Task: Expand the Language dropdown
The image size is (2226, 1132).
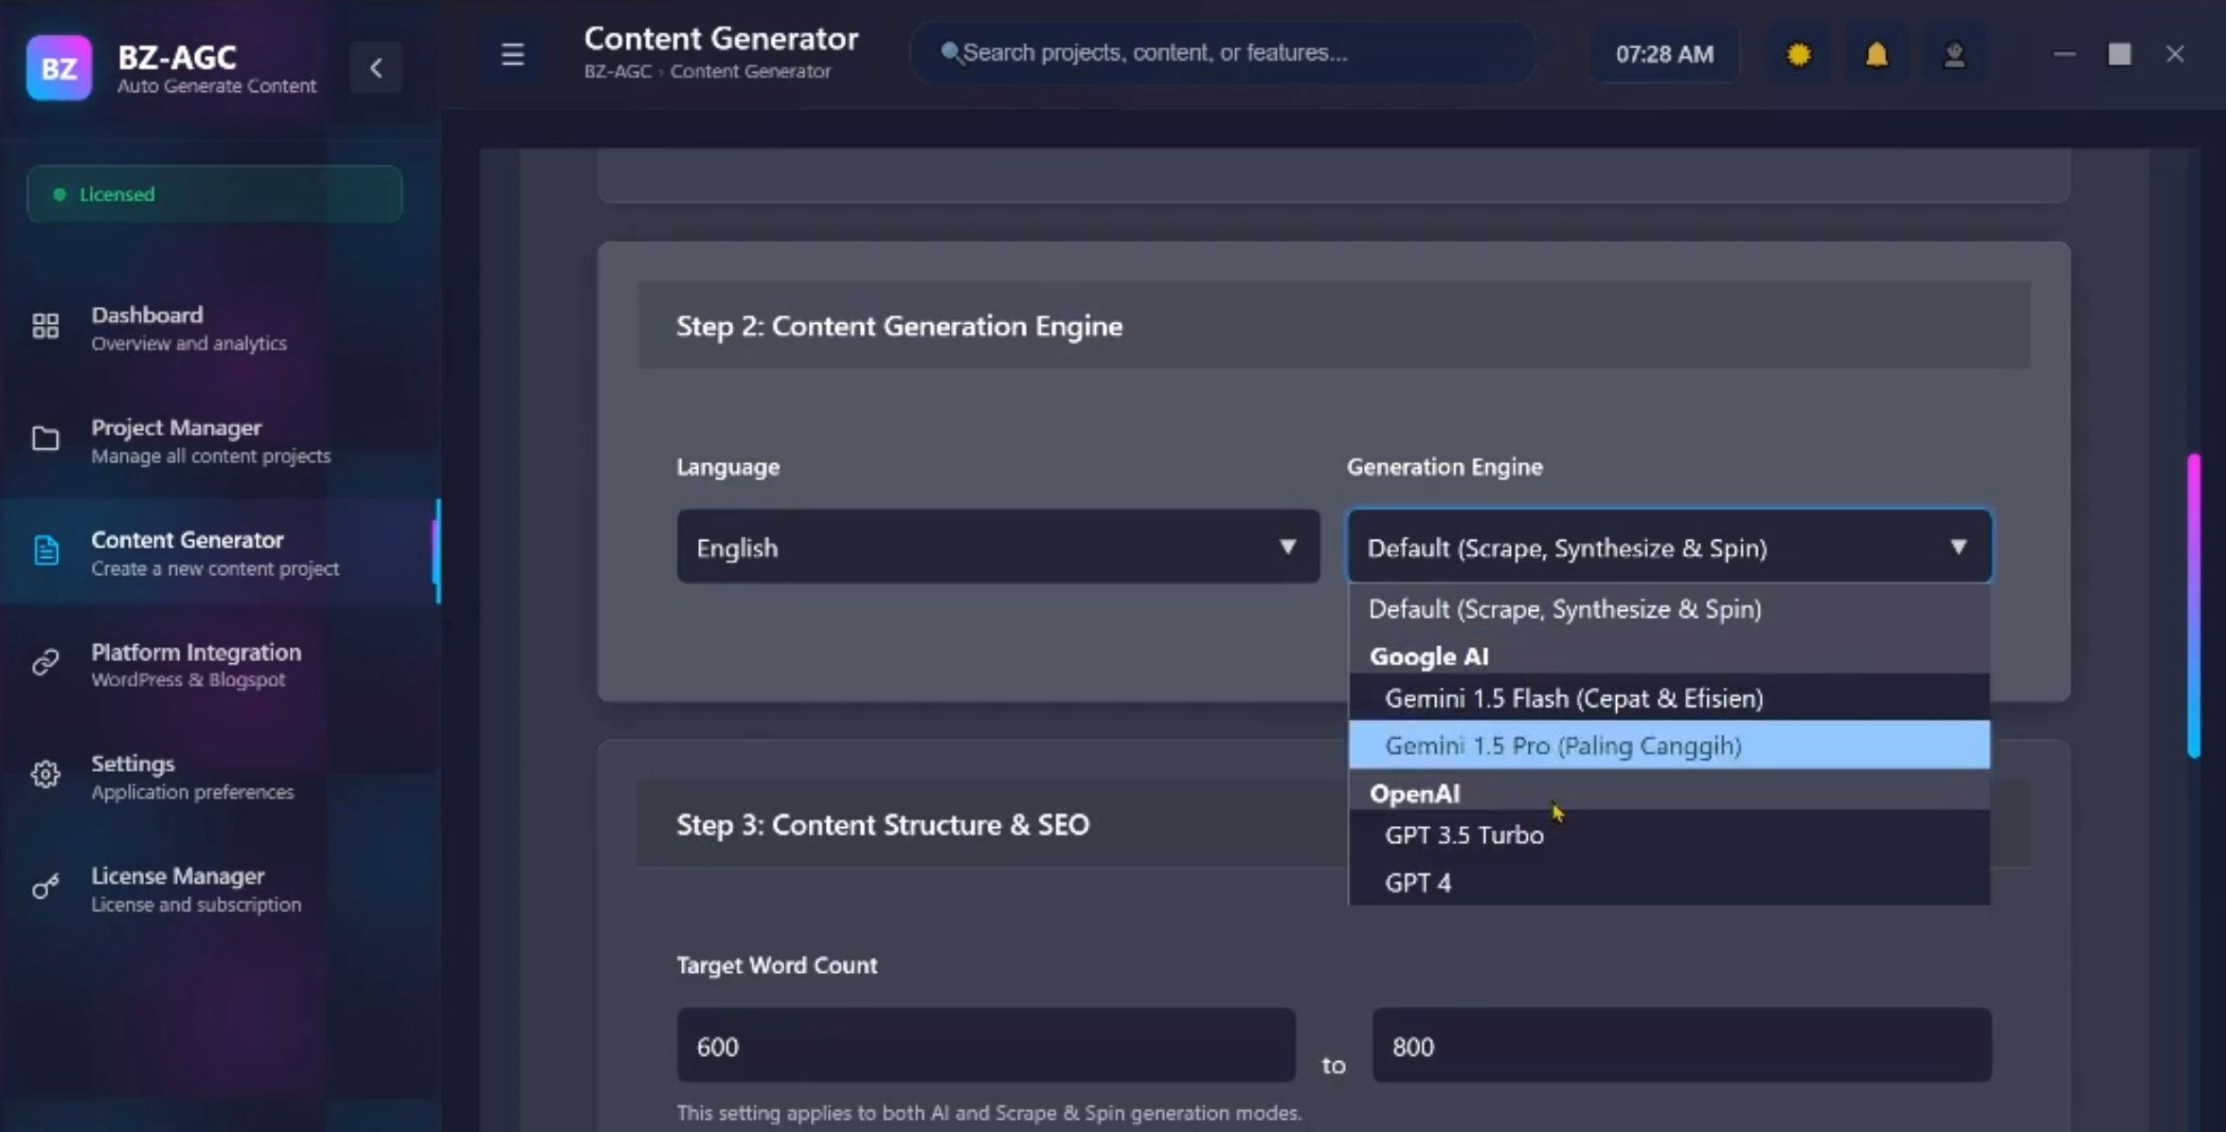Action: (x=997, y=547)
